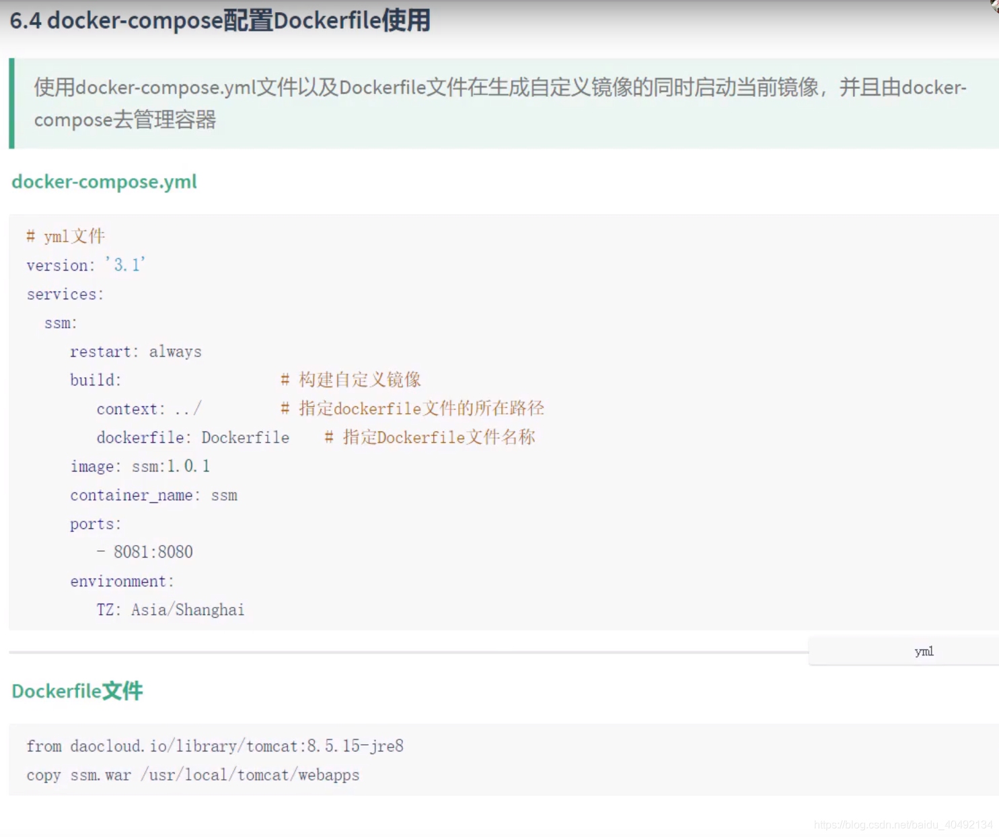Click the 'services:' line in code
Viewport: 999px width, 837px height.
point(65,294)
